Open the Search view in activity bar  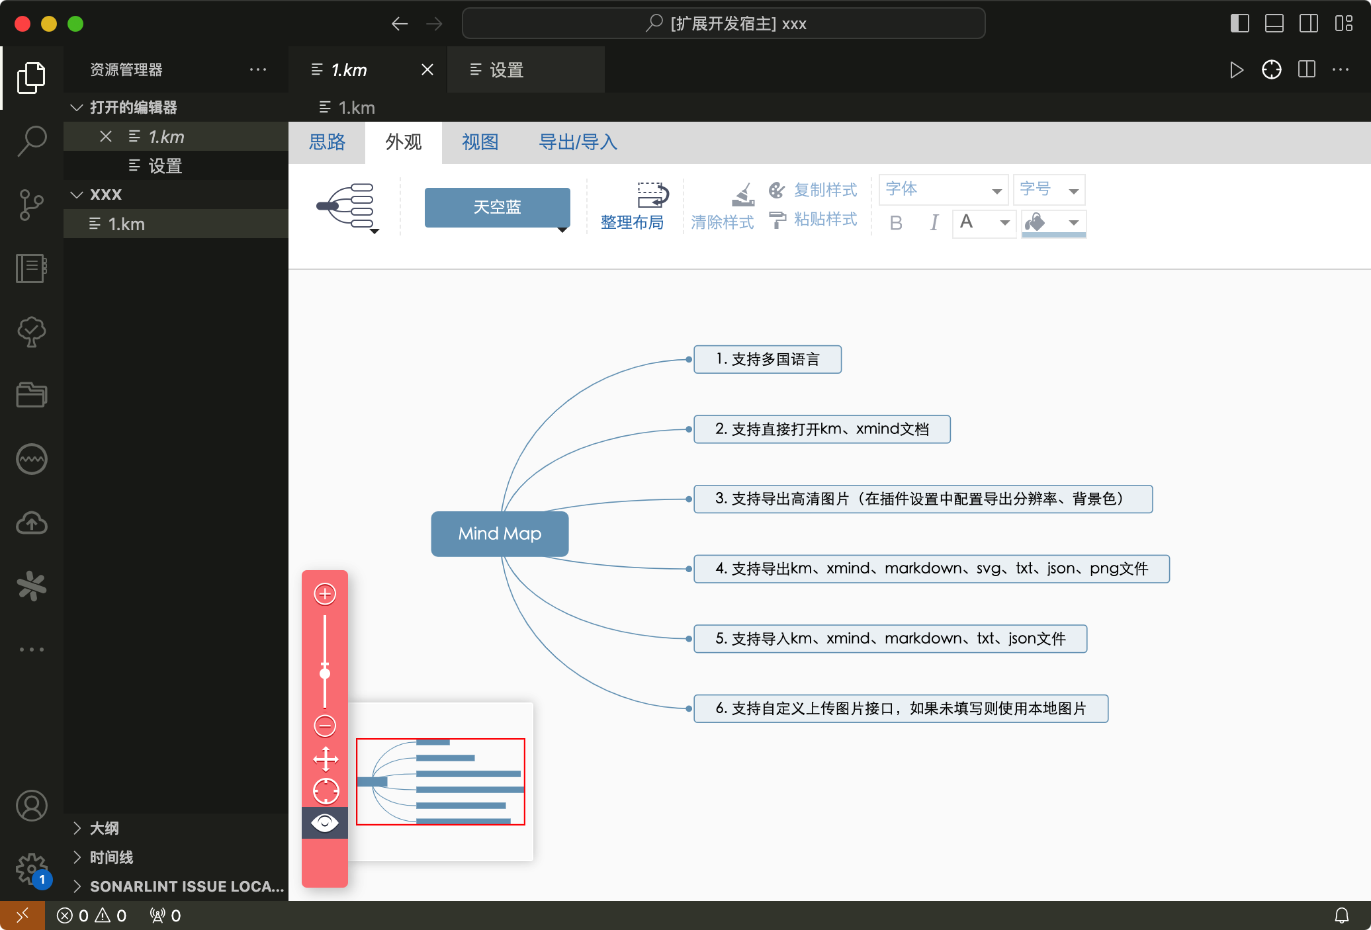tap(31, 141)
